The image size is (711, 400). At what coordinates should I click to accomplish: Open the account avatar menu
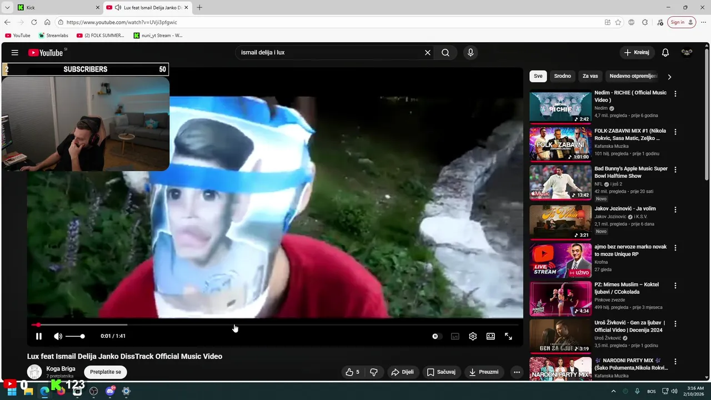point(687,53)
